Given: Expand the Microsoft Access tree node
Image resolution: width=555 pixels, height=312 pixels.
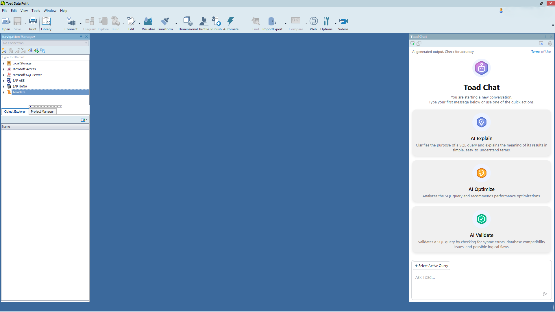Looking at the screenshot, I should (4, 69).
